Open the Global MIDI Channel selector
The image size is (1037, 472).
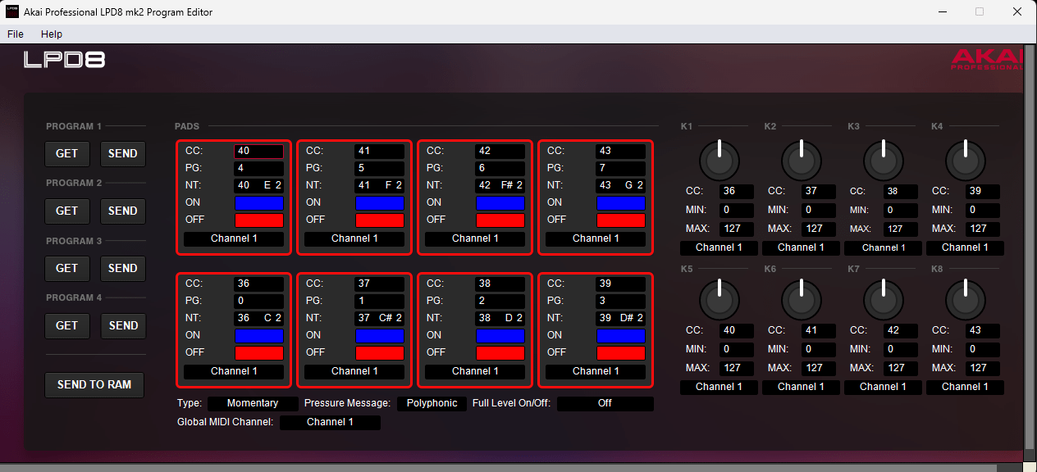(330, 422)
